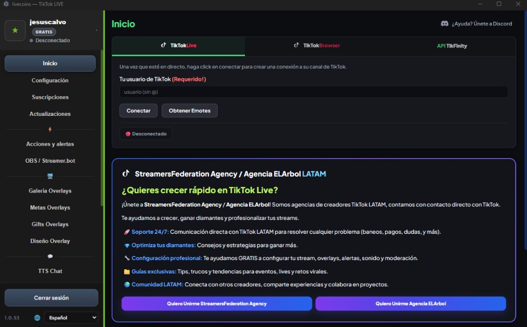Open Inicio in the sidebar

[x=50, y=63]
